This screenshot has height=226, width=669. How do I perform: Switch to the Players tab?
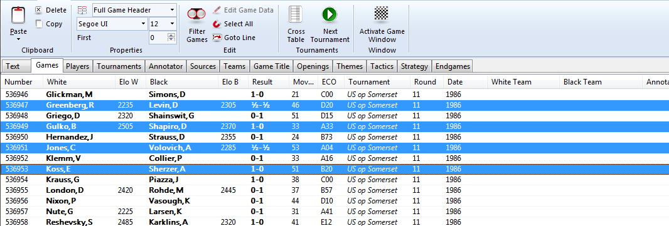(x=78, y=66)
